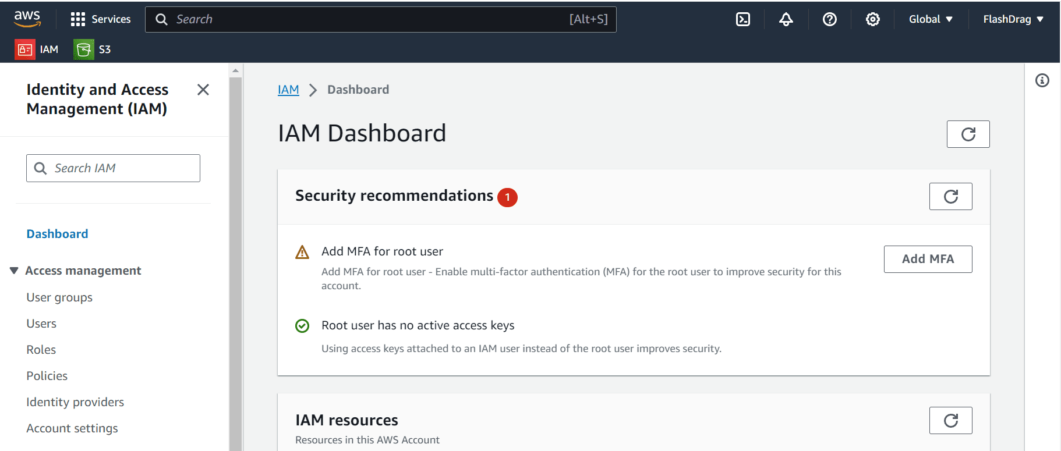The width and height of the screenshot is (1061, 451).
Task: Click the 'IAM Dashboard' page title
Action: click(x=362, y=133)
